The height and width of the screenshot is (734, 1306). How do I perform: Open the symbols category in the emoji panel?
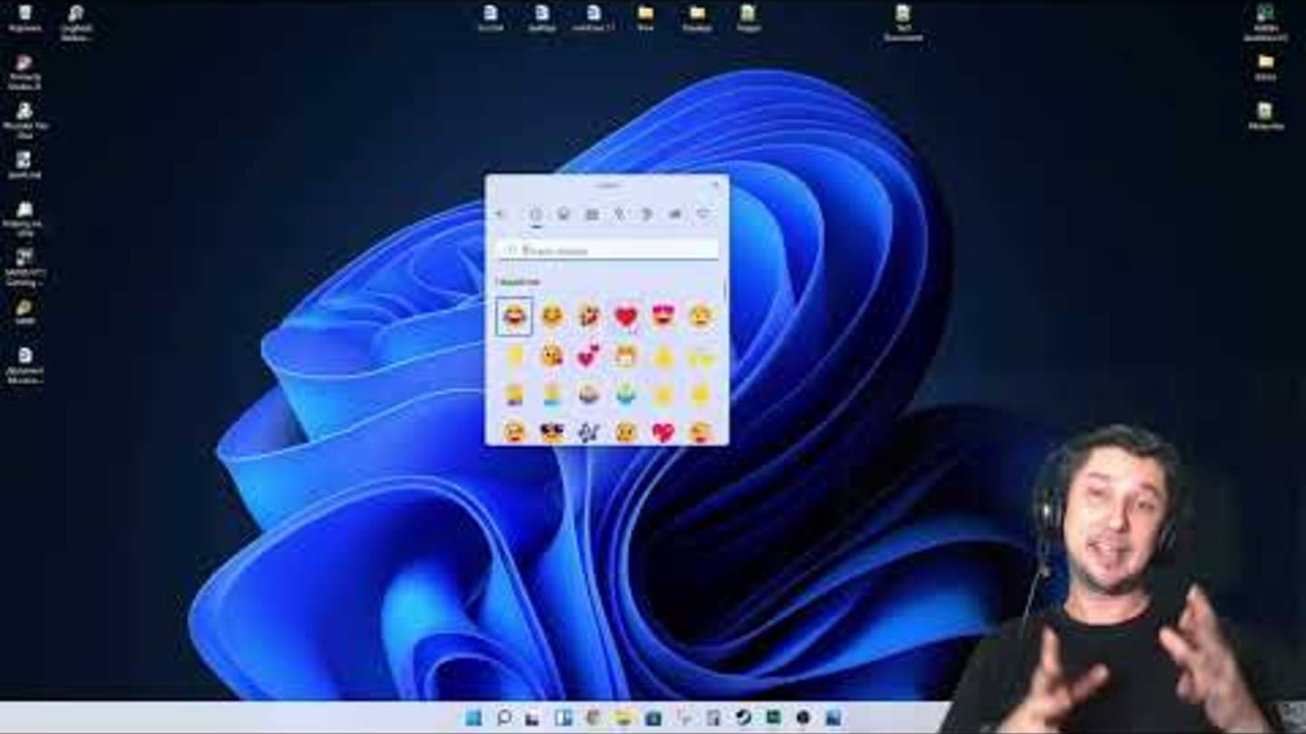pyautogui.click(x=648, y=215)
